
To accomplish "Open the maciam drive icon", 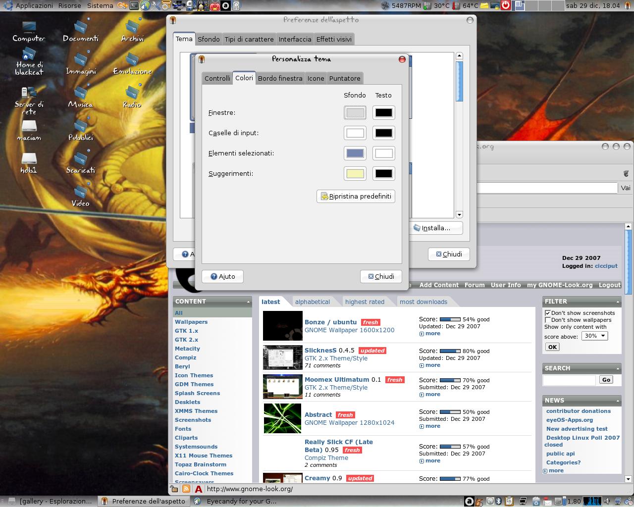I will click(29, 130).
